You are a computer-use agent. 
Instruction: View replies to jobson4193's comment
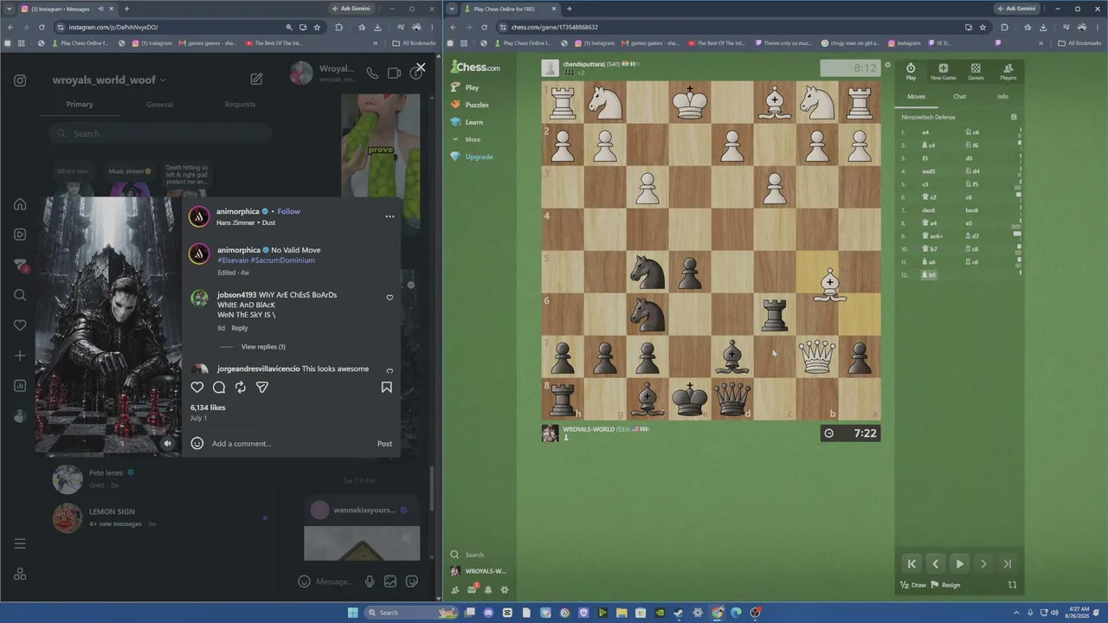[263, 347]
